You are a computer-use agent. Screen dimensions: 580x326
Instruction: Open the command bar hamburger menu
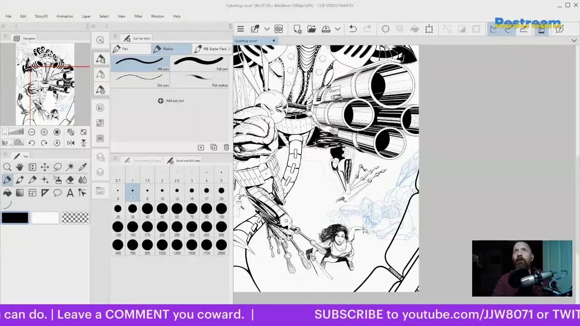(241, 29)
